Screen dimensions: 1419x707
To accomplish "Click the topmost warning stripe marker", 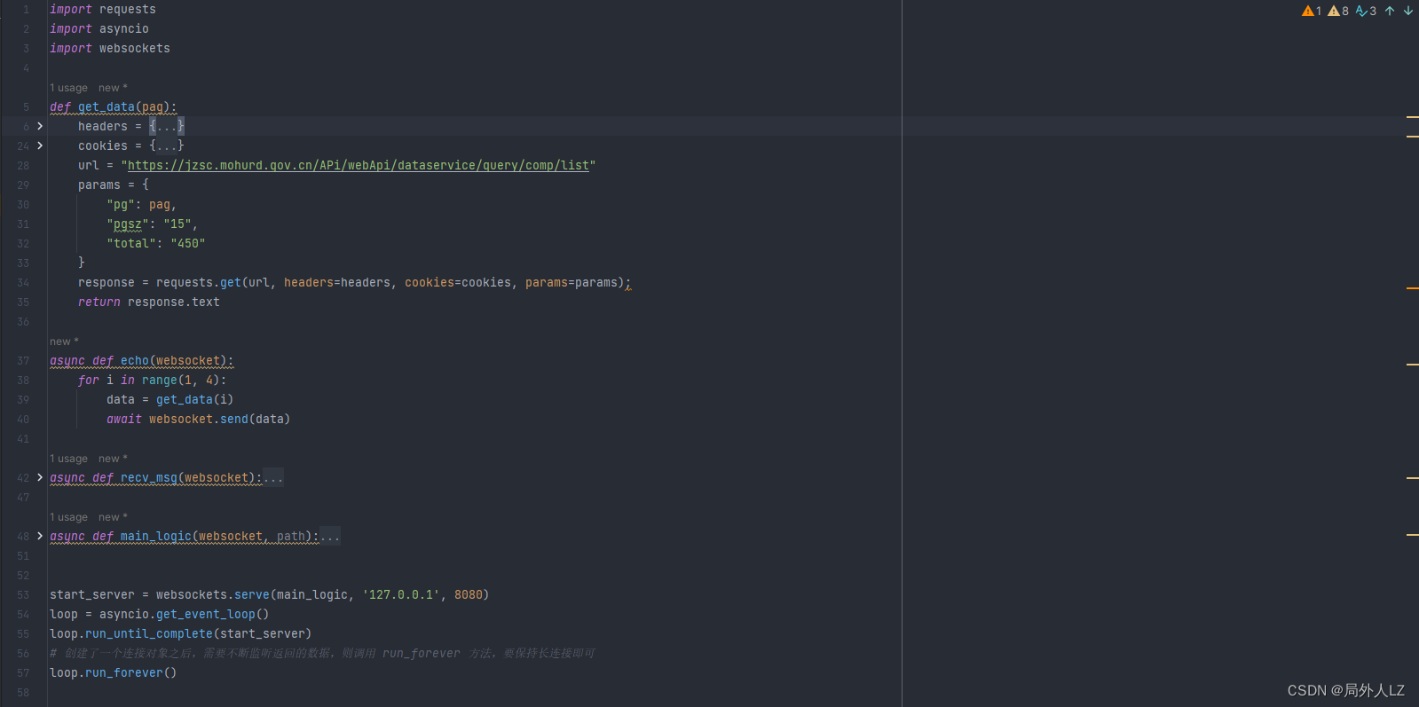I will coord(1412,117).
